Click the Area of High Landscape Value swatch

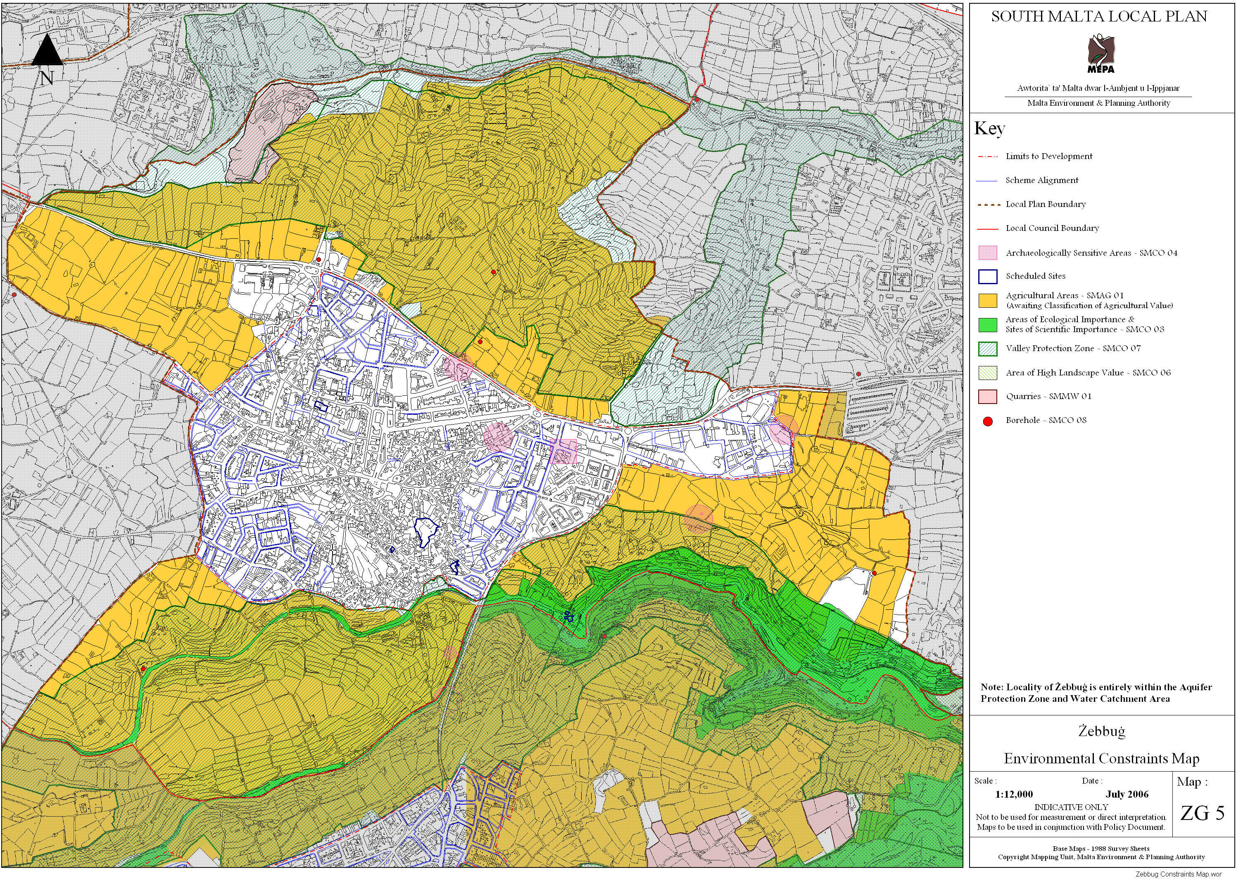[x=988, y=373]
